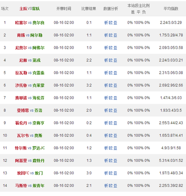This screenshot has height=196, width=186.
Task: Select away team 奥尔良
Action: [x=39, y=23]
